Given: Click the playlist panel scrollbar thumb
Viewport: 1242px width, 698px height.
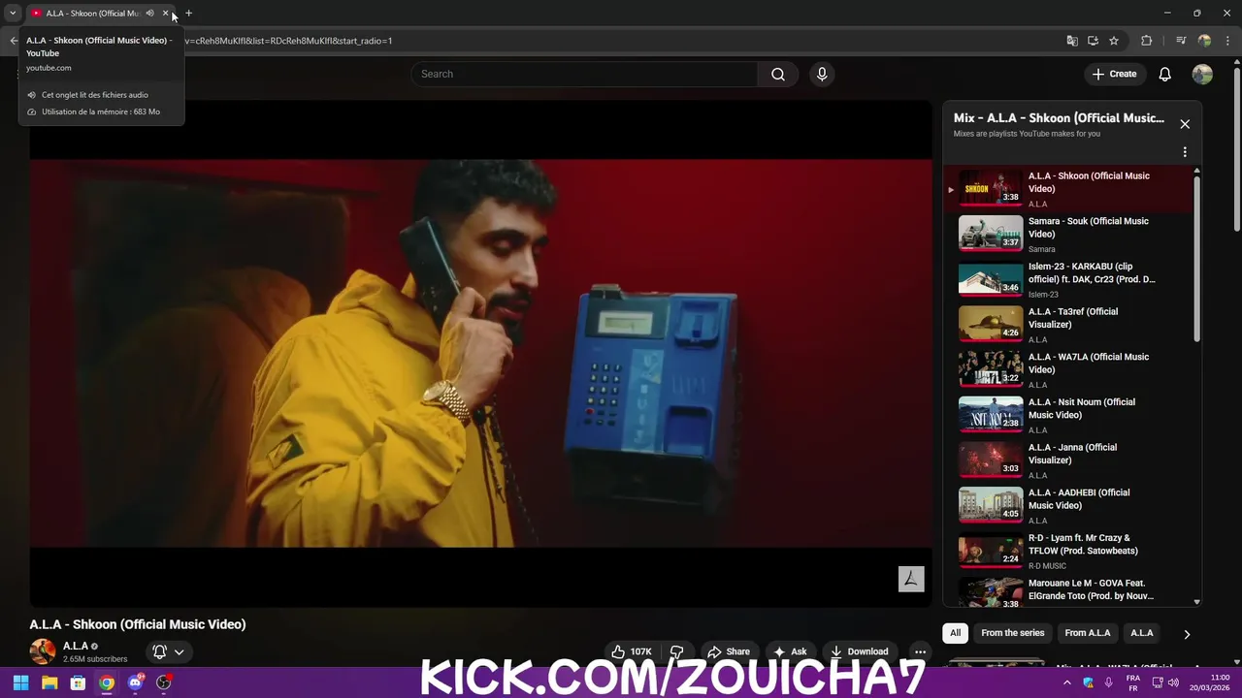Looking at the screenshot, I should (x=1196, y=258).
